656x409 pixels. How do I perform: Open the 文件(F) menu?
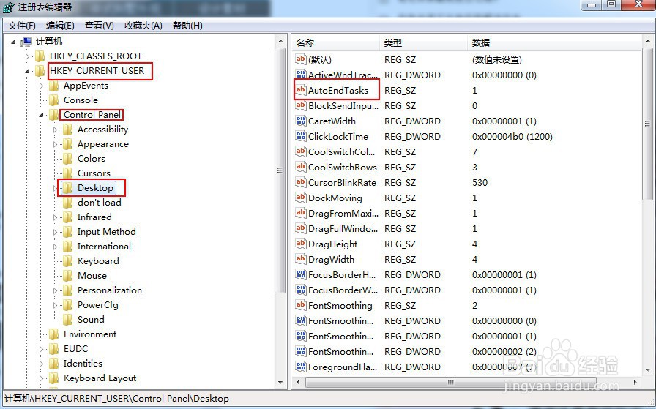click(22, 26)
